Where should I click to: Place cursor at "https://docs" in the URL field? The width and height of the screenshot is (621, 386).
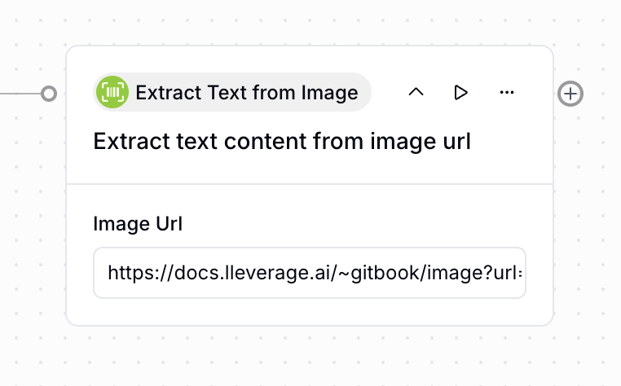click(x=140, y=273)
